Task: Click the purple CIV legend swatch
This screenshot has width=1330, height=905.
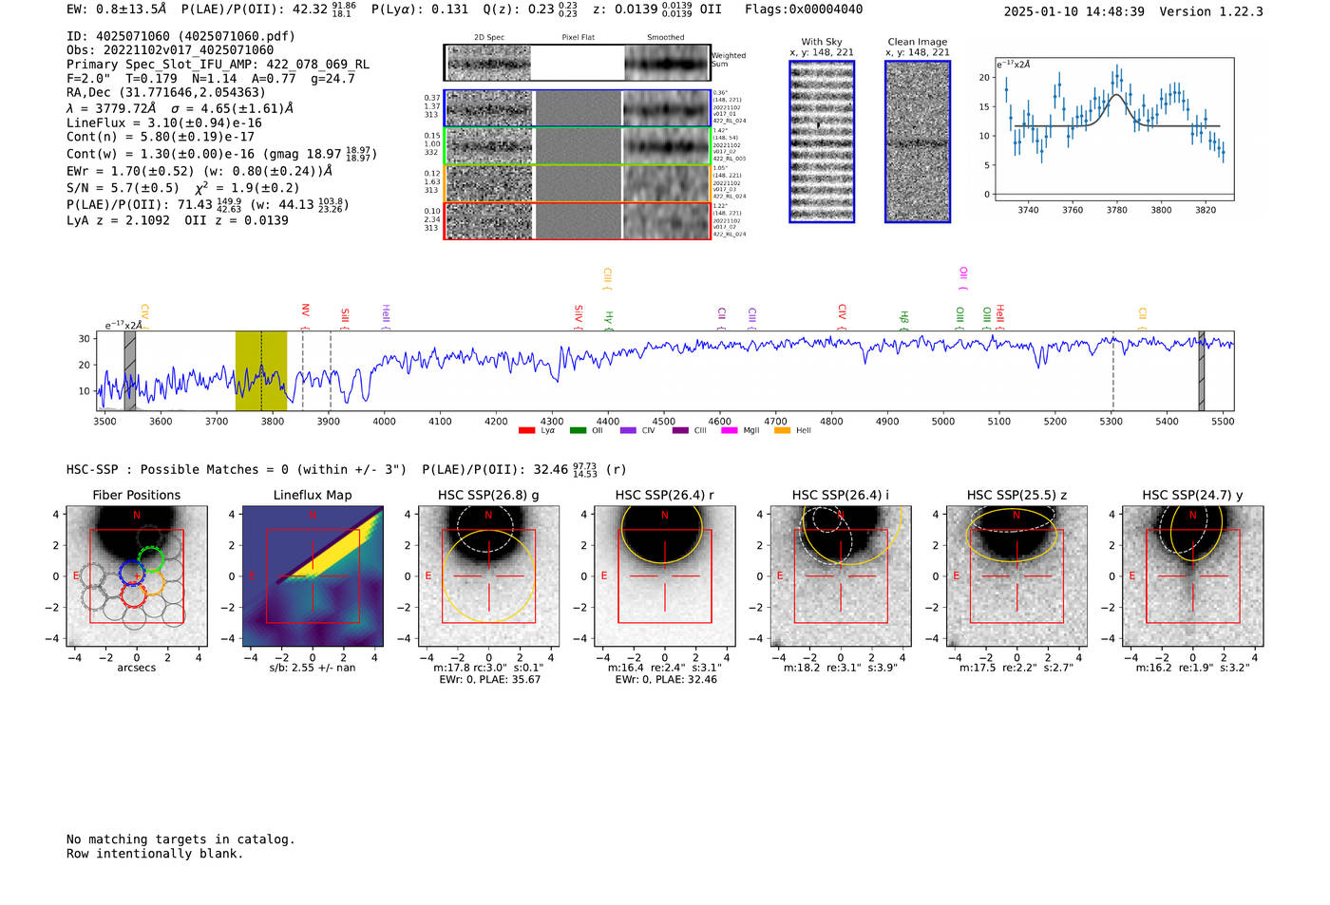Action: (x=628, y=430)
